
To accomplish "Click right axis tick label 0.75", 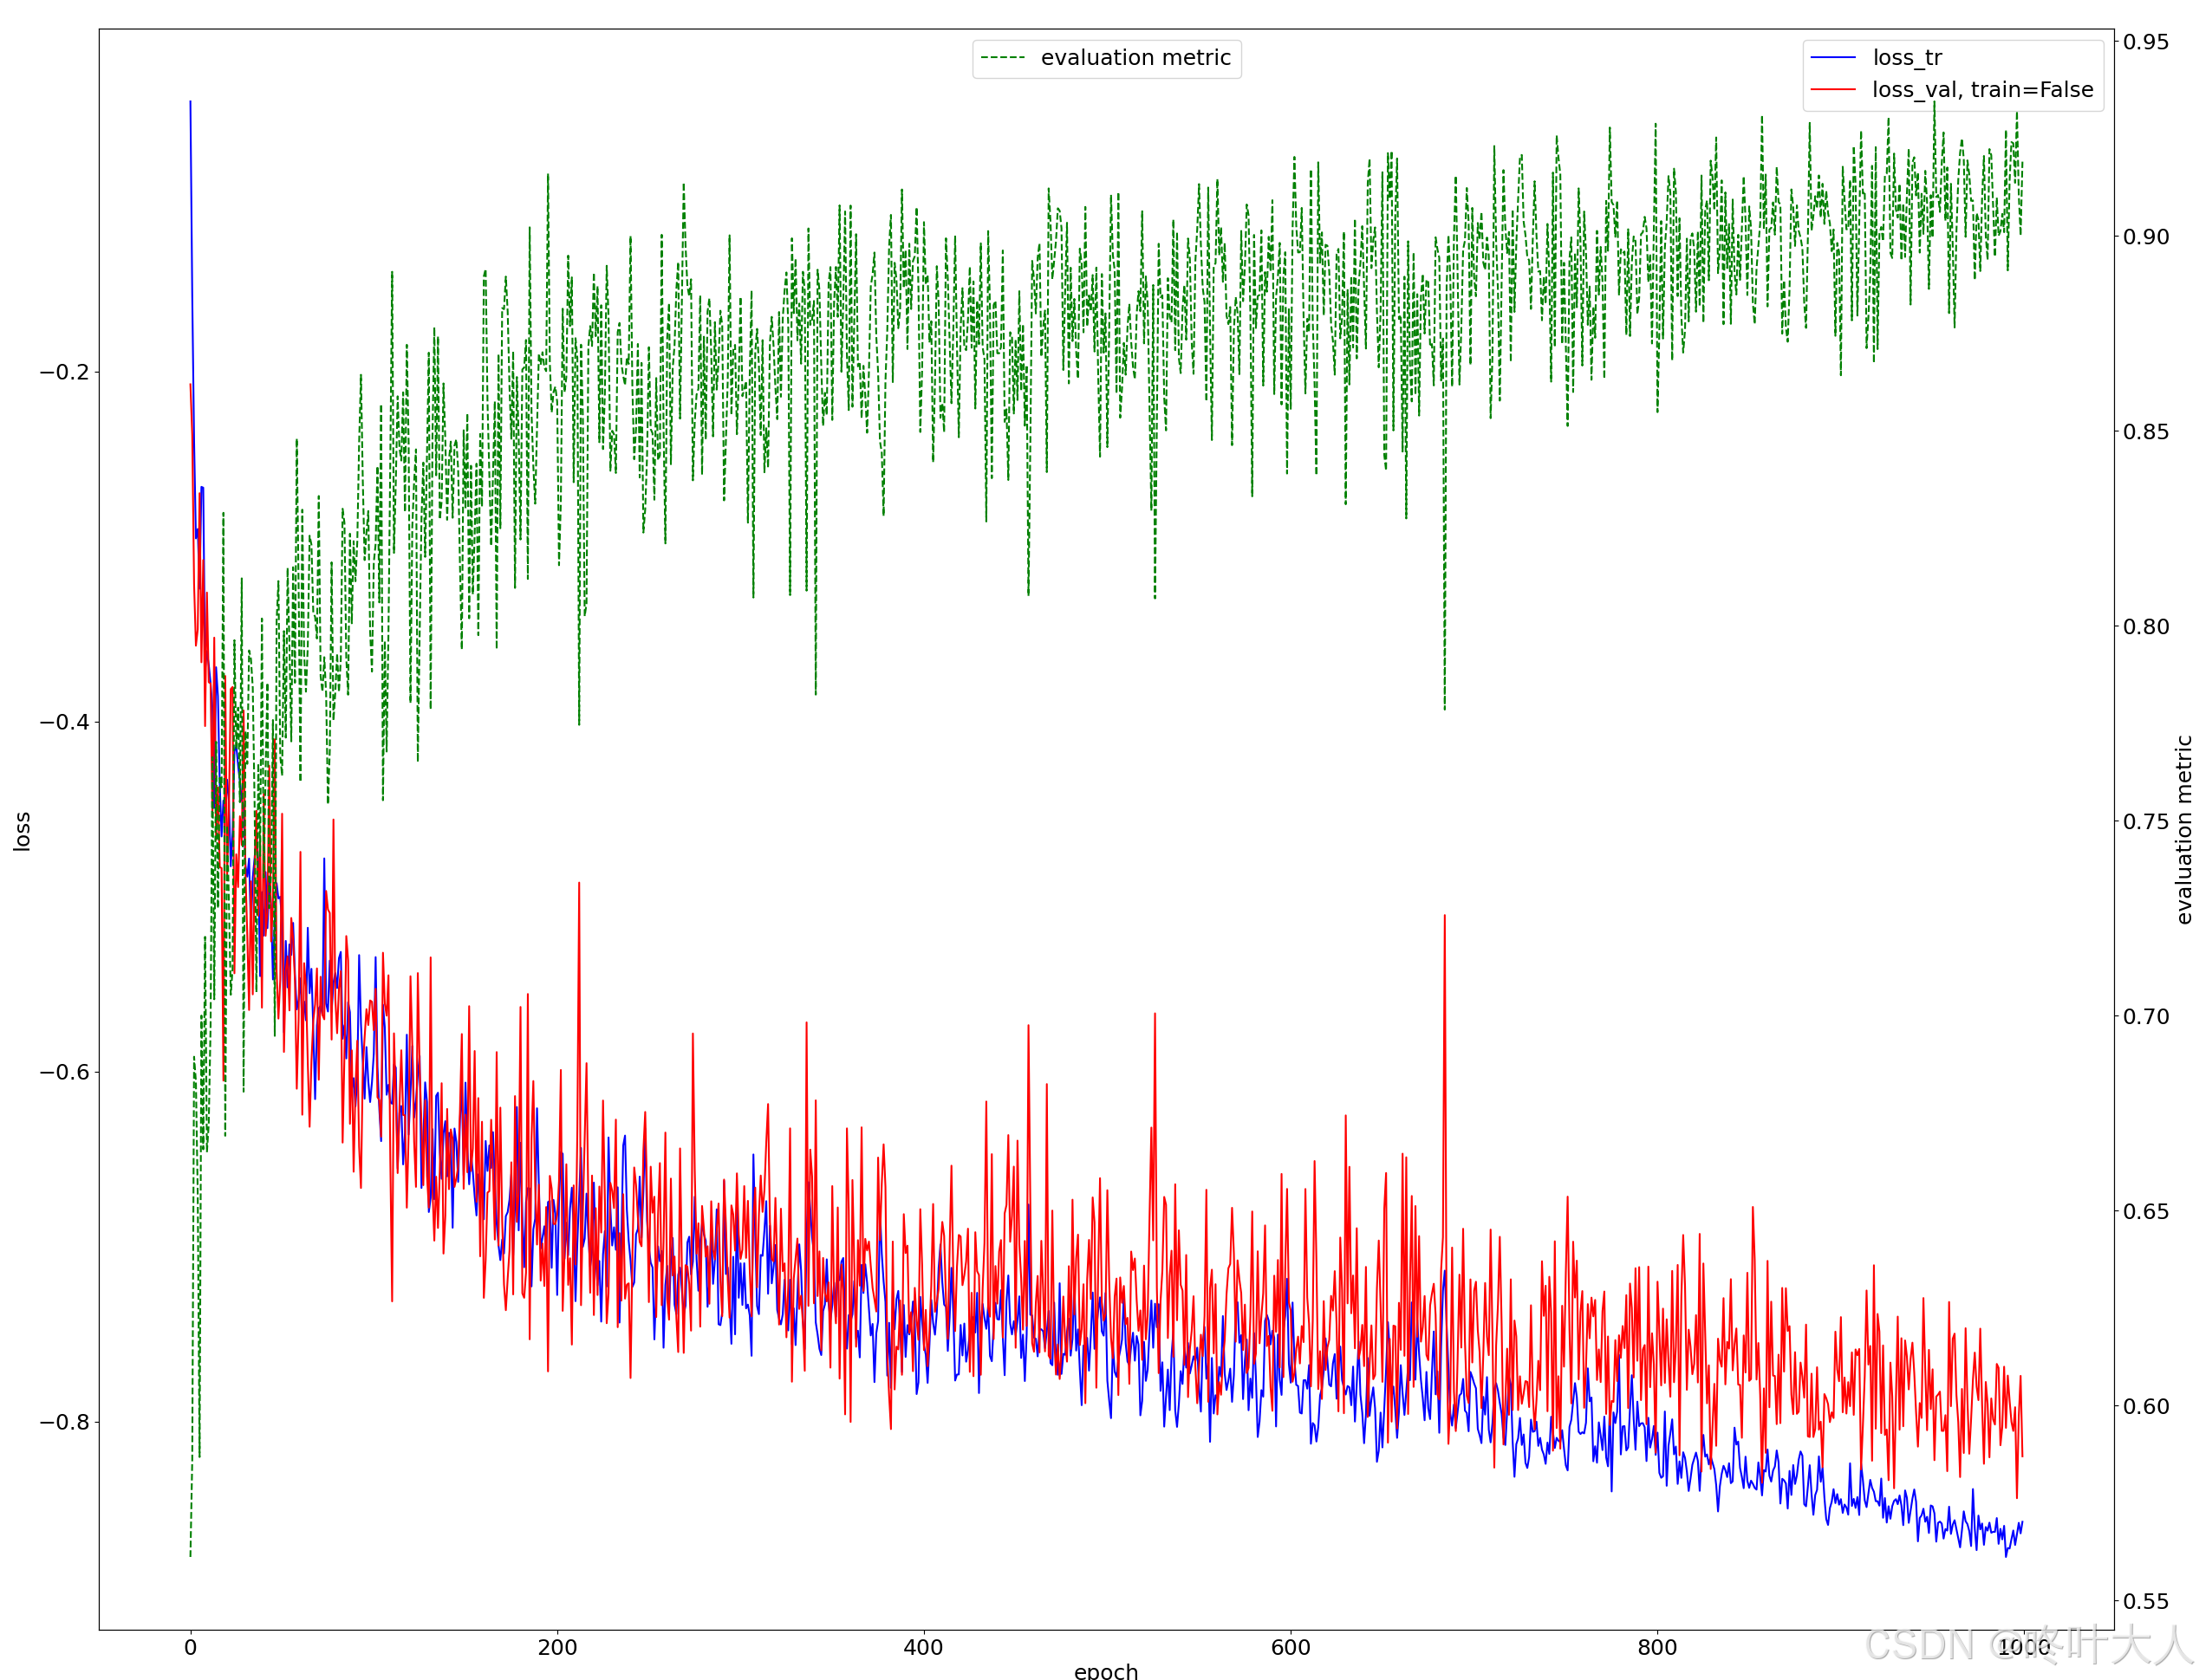I will pyautogui.click(x=2147, y=821).
